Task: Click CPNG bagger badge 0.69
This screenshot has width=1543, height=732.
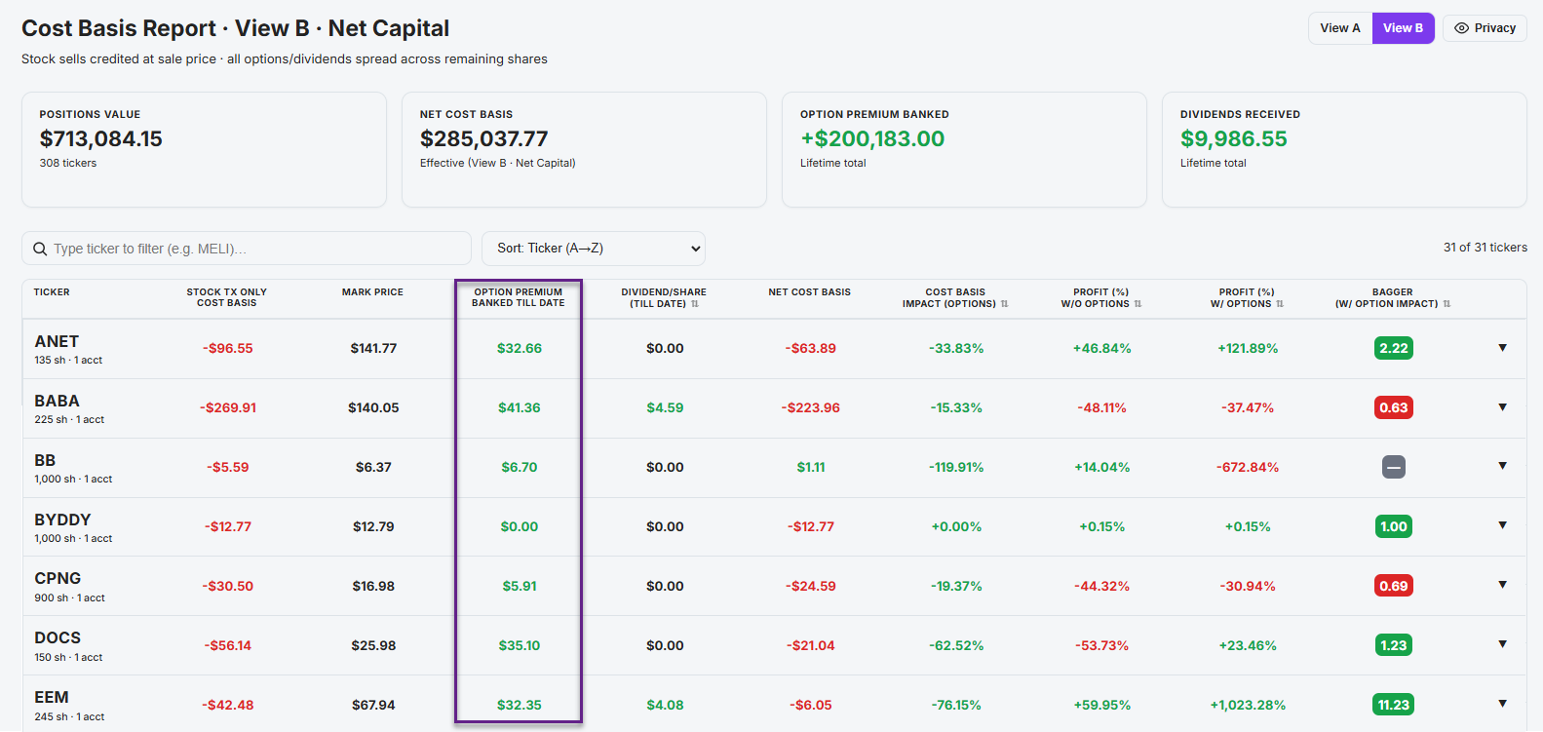Action: pyautogui.click(x=1394, y=586)
